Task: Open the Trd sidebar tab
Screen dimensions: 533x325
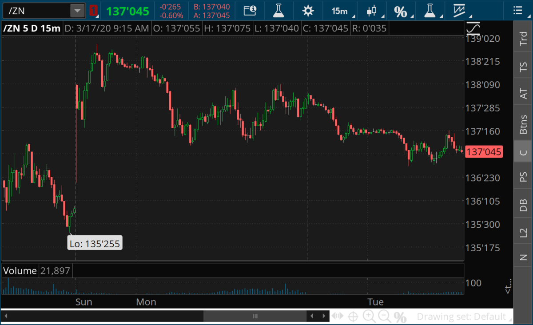Action: click(523, 39)
